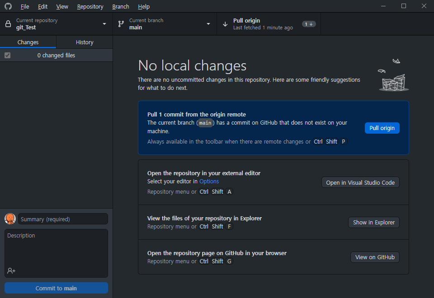Image resolution: width=434 pixels, height=298 pixels.
Task: Expand the Current branch dropdown arrow
Action: coord(208,24)
